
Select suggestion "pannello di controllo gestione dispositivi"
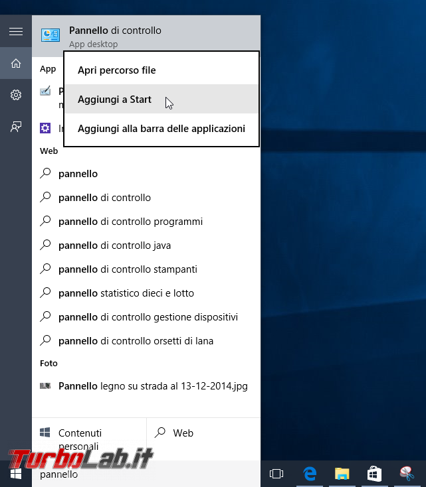click(x=146, y=317)
